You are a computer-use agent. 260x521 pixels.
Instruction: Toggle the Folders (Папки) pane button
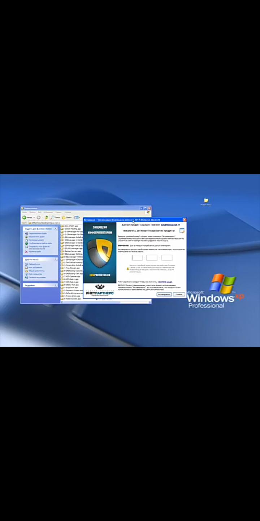click(x=66, y=217)
